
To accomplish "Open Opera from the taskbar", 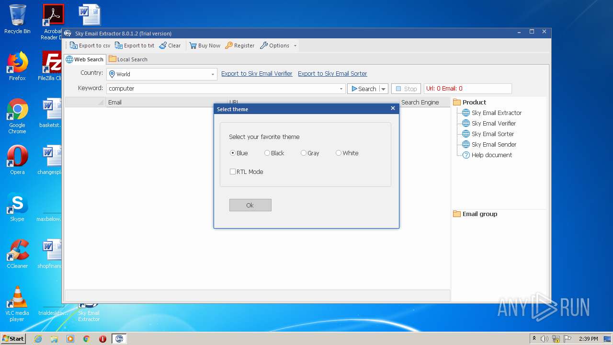I will 102,339.
